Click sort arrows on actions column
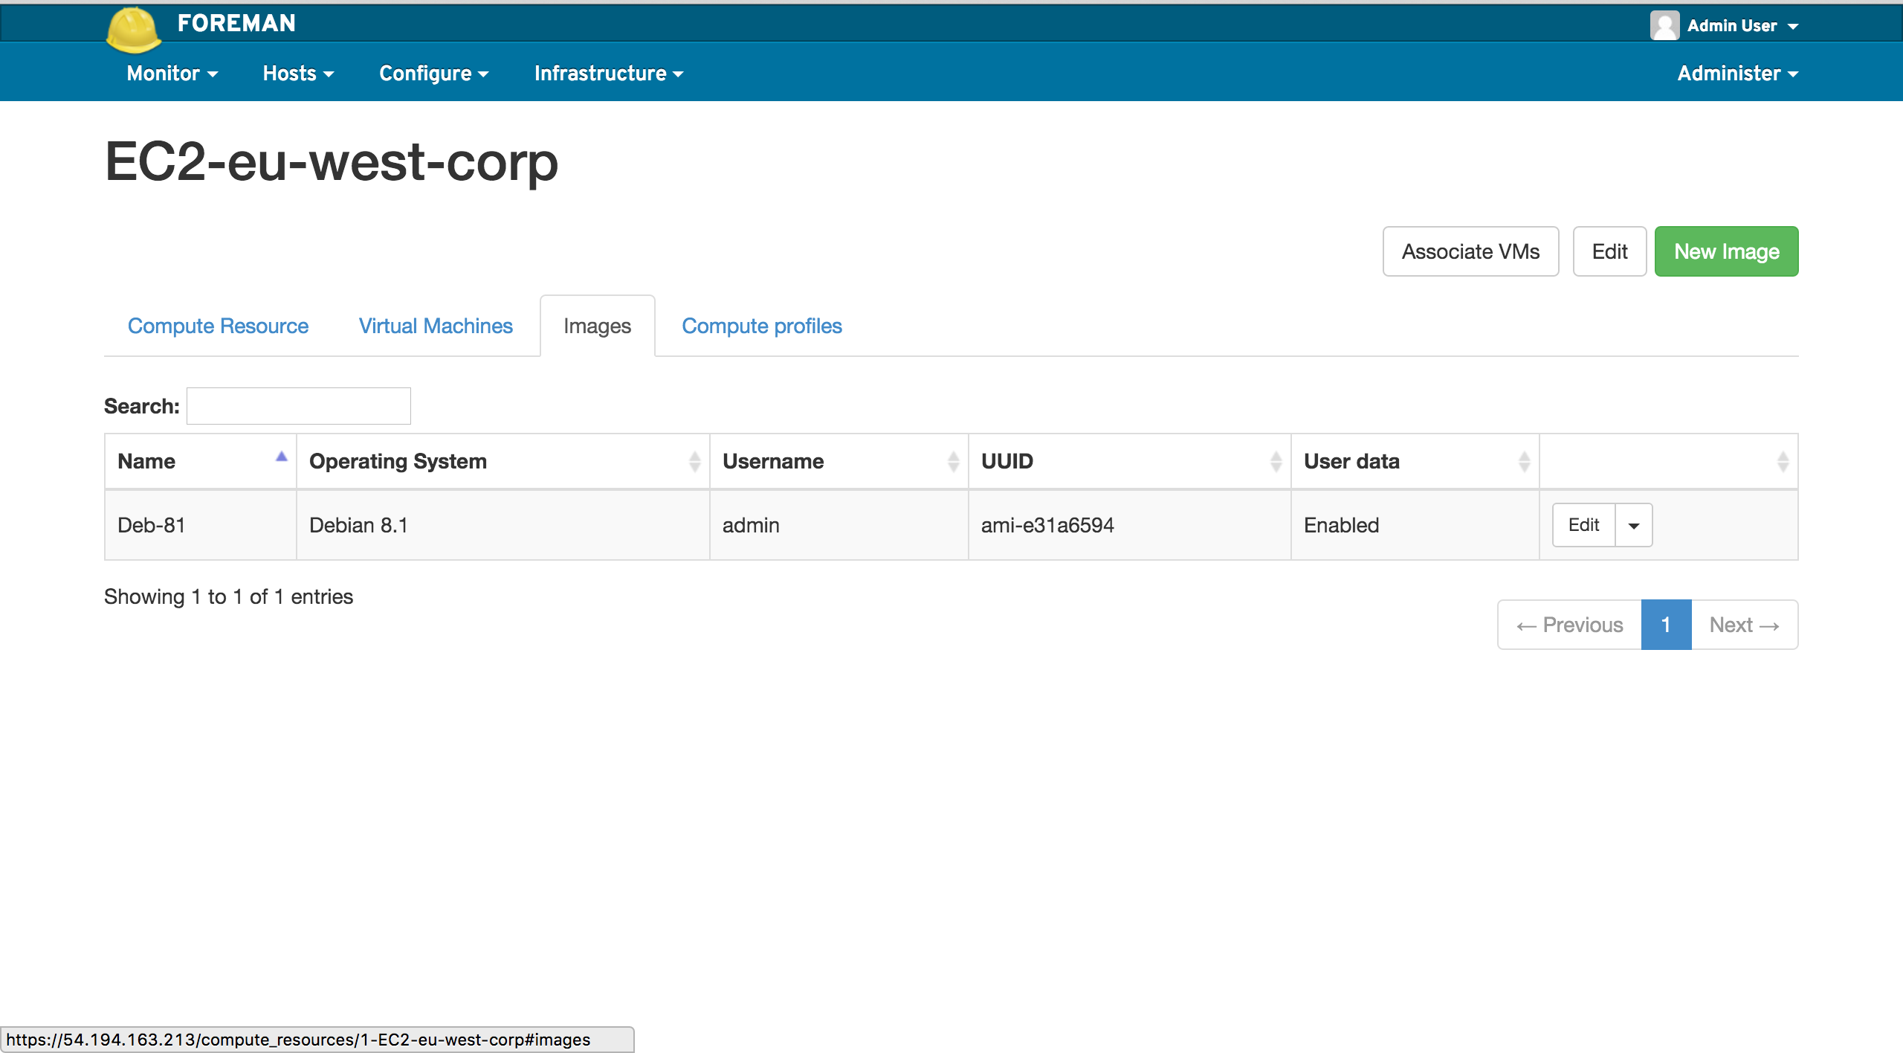This screenshot has width=1903, height=1053. 1783,462
